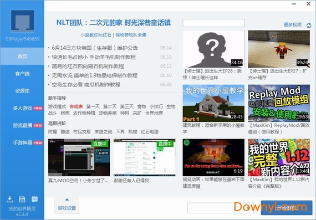Open 合成表 beginner guide
This screenshot has height=220, width=316.
pyautogui.click(x=76, y=106)
